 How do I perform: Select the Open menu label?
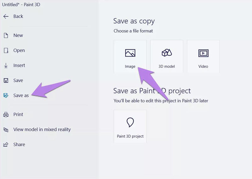tap(19, 51)
